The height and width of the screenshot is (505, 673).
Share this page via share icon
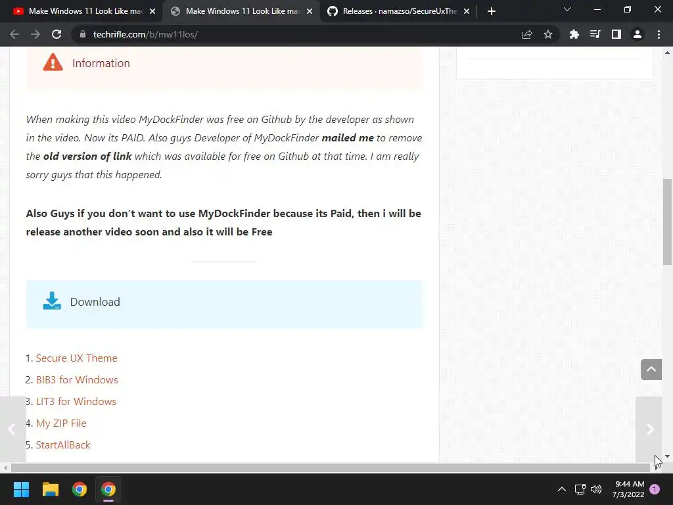526,34
